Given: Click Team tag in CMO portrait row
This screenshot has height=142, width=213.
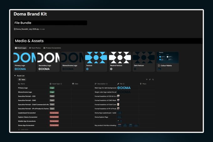Looking at the screenshot, I should point(52,100).
